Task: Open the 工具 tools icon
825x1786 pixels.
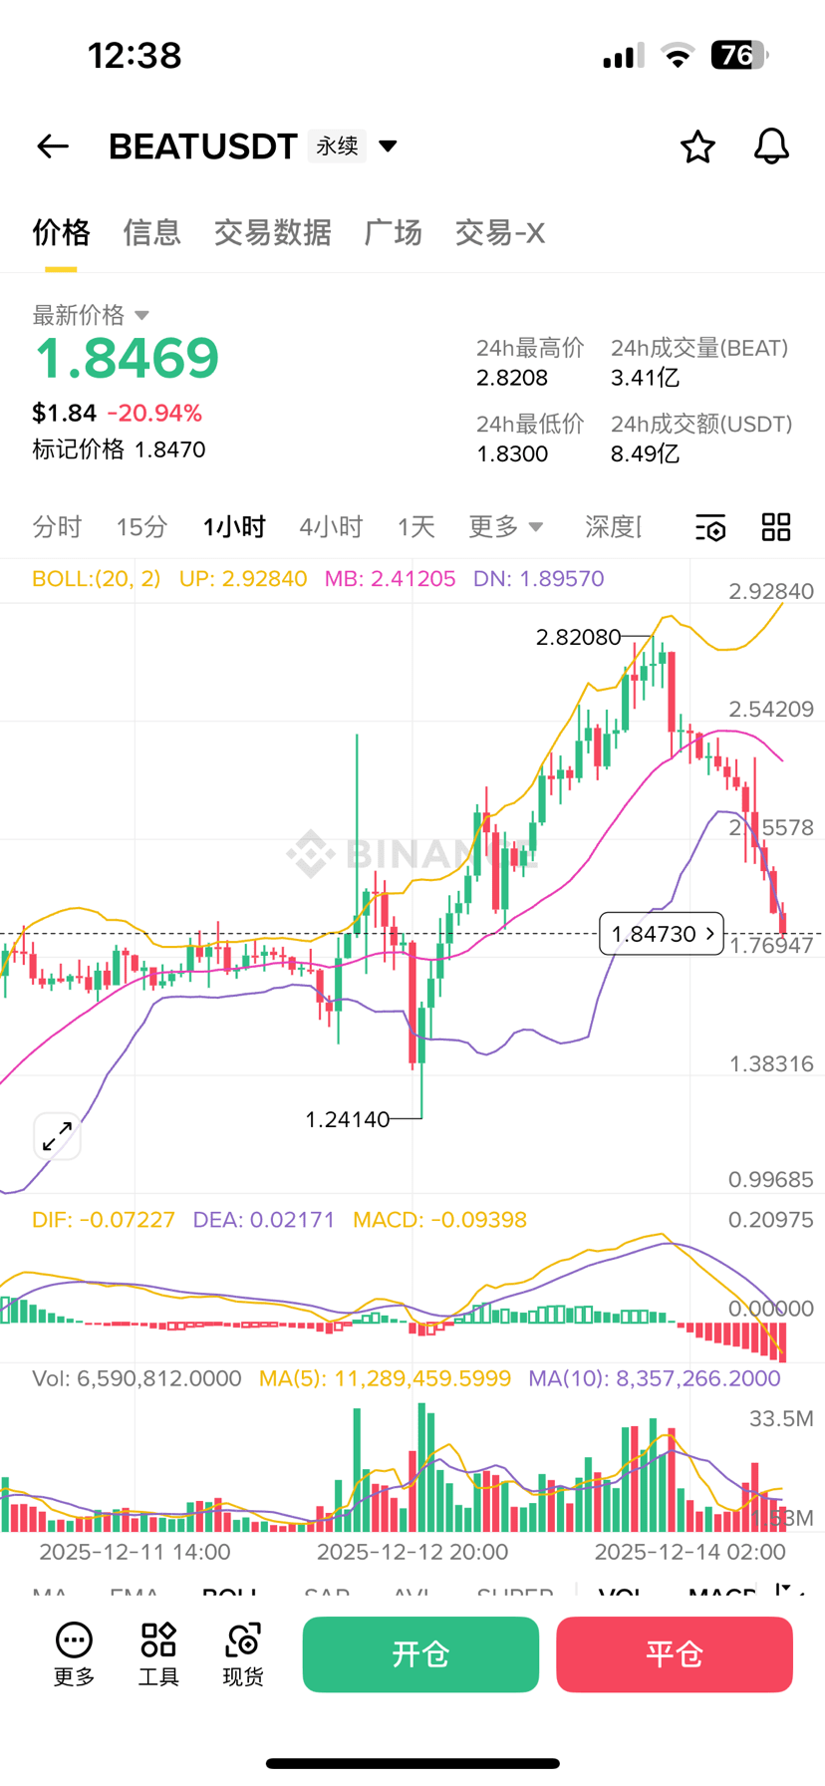Action: click(x=158, y=1653)
